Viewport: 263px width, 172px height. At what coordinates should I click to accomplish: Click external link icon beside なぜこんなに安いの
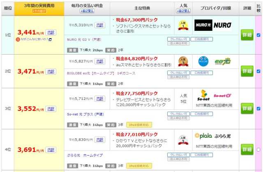click(x=50, y=40)
